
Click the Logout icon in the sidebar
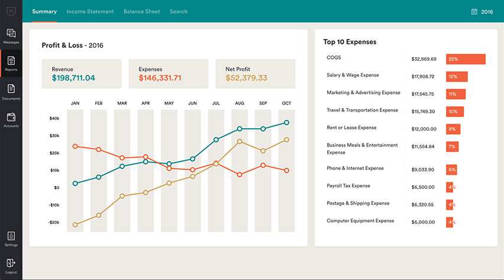click(x=11, y=263)
